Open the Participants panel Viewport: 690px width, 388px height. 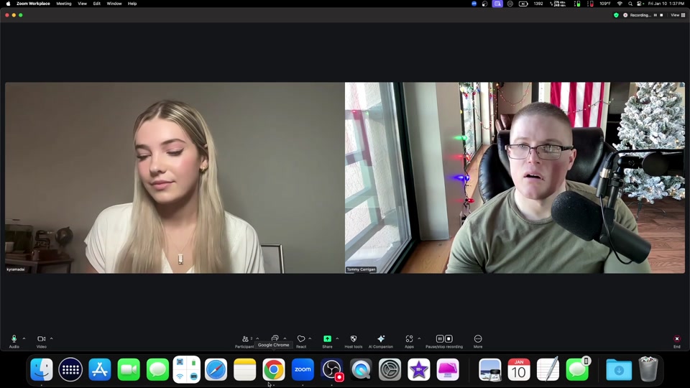pyautogui.click(x=246, y=339)
